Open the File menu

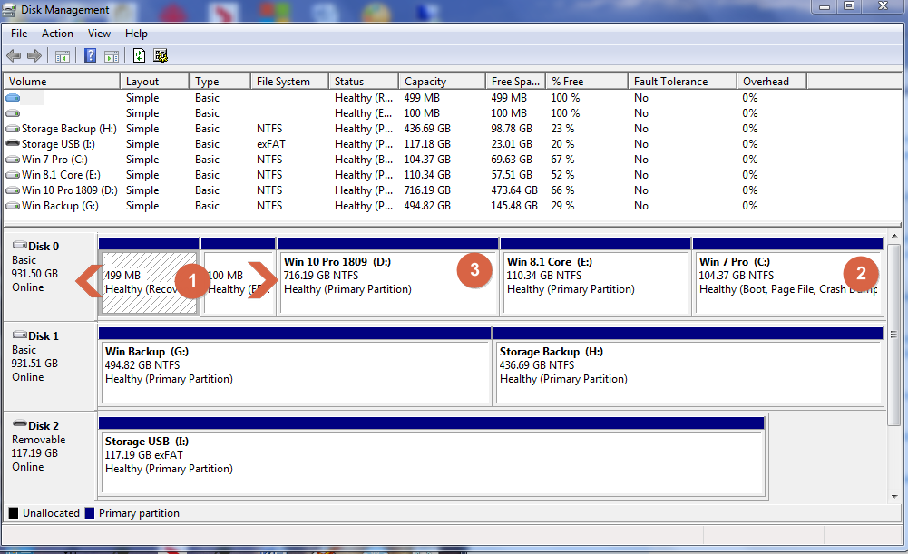pos(19,34)
